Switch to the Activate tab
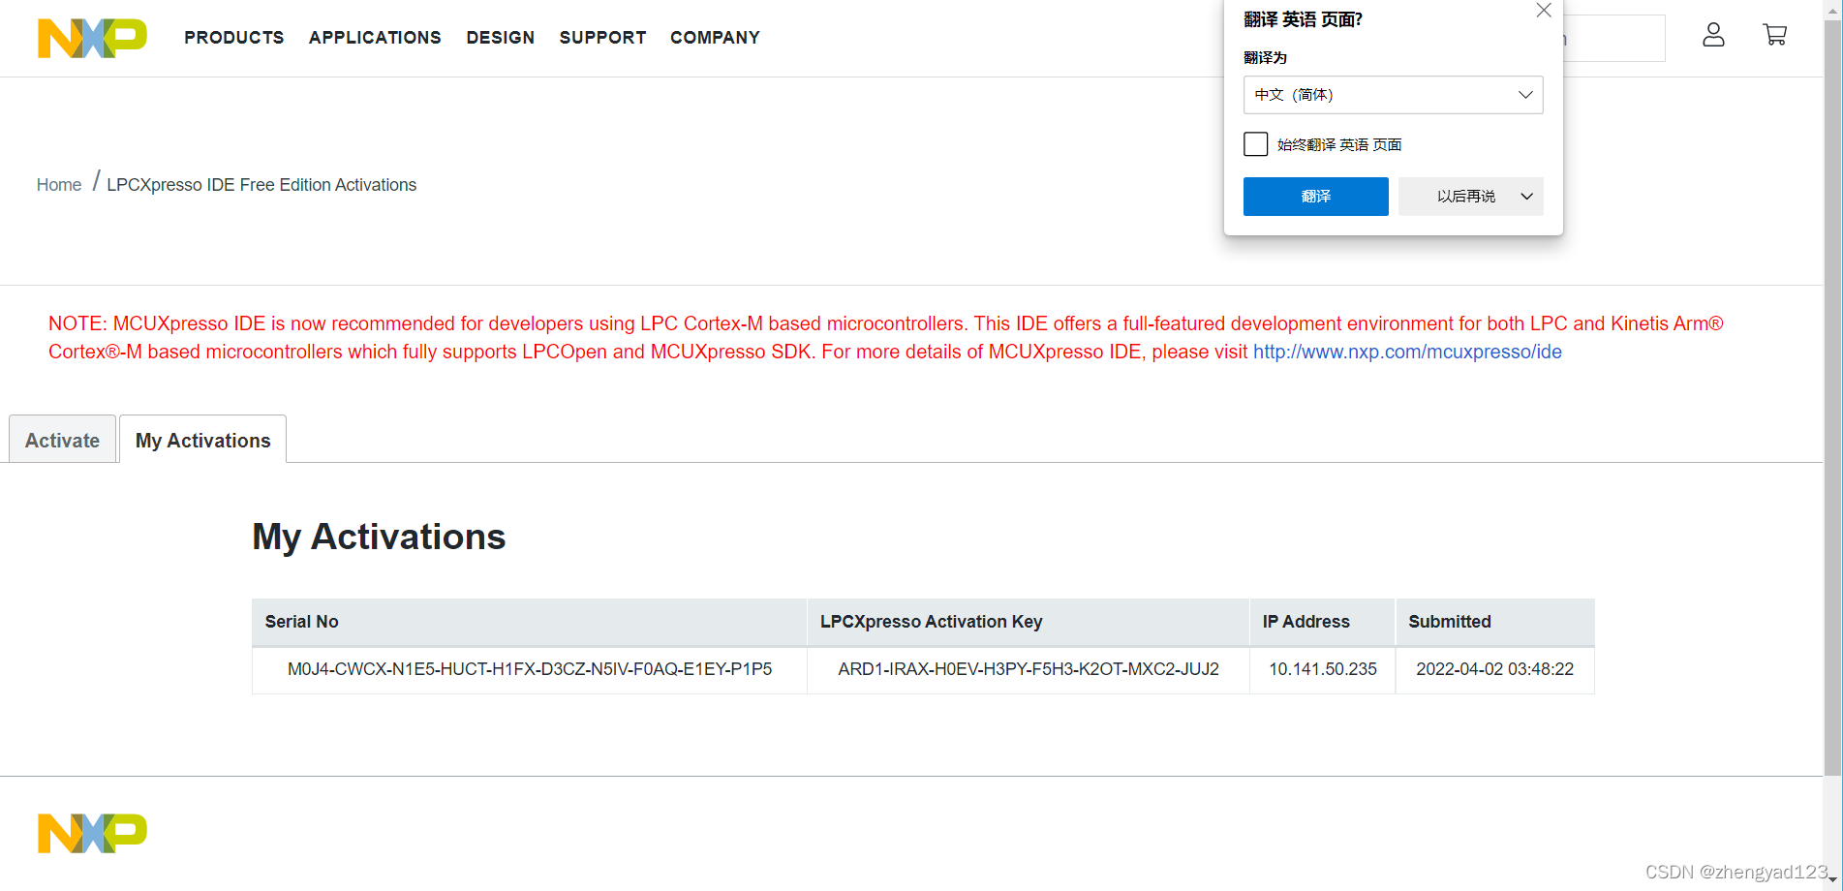The height and width of the screenshot is (891, 1843). pos(62,441)
